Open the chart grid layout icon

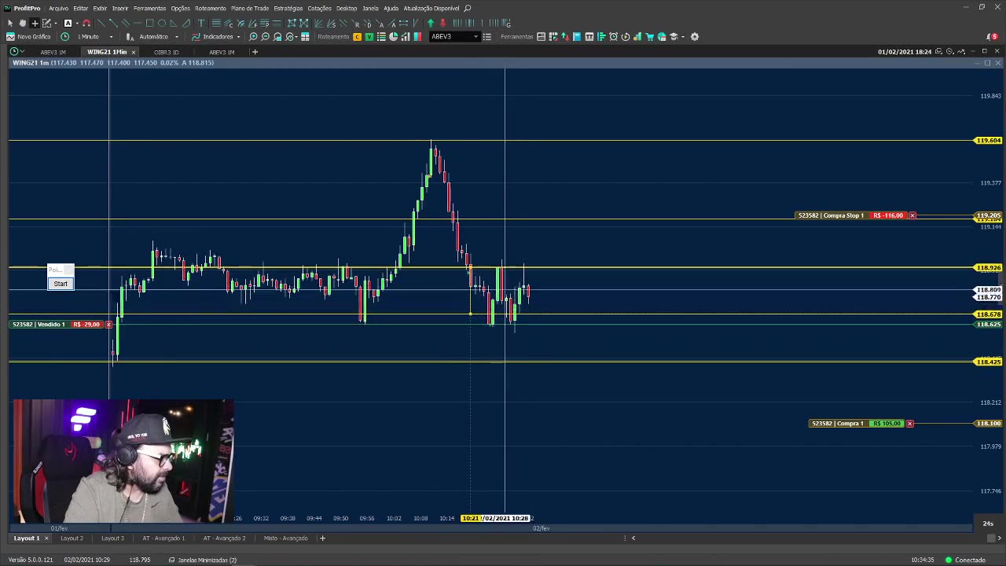click(305, 37)
